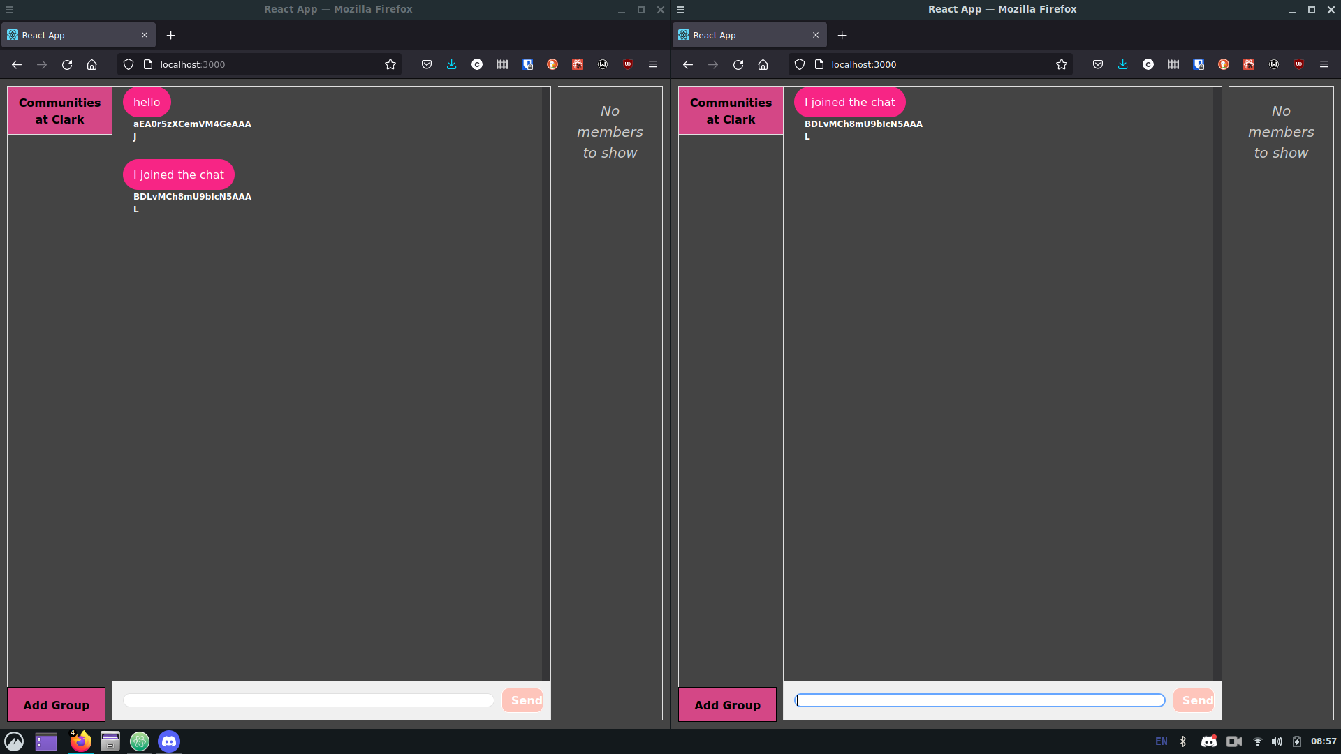
Task: Click left chat panel's vertical scrollbar
Action: pos(545,383)
